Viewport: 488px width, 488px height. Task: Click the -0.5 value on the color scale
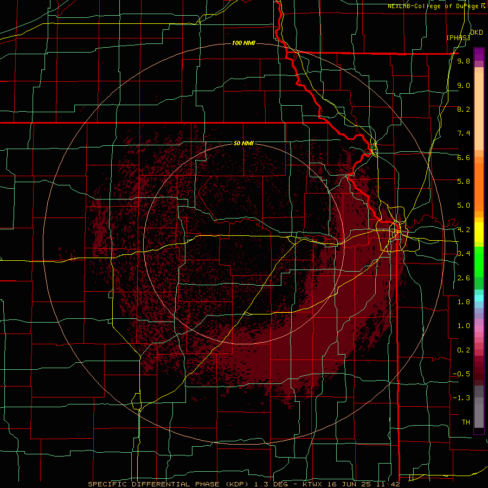click(x=462, y=374)
